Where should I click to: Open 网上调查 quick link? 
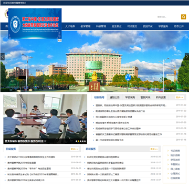point(175,169)
